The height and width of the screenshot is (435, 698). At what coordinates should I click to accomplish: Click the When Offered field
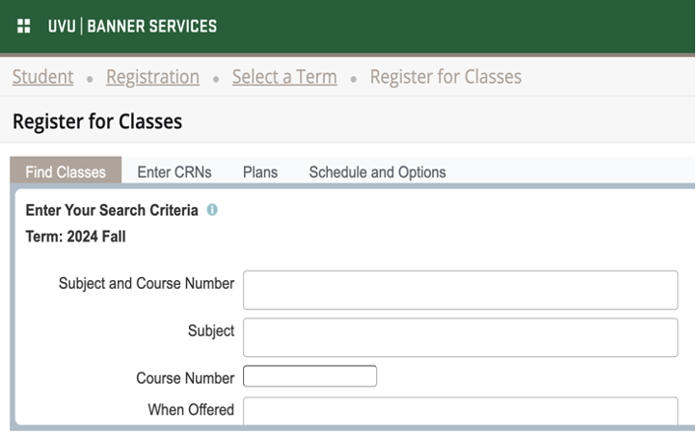tap(460, 411)
